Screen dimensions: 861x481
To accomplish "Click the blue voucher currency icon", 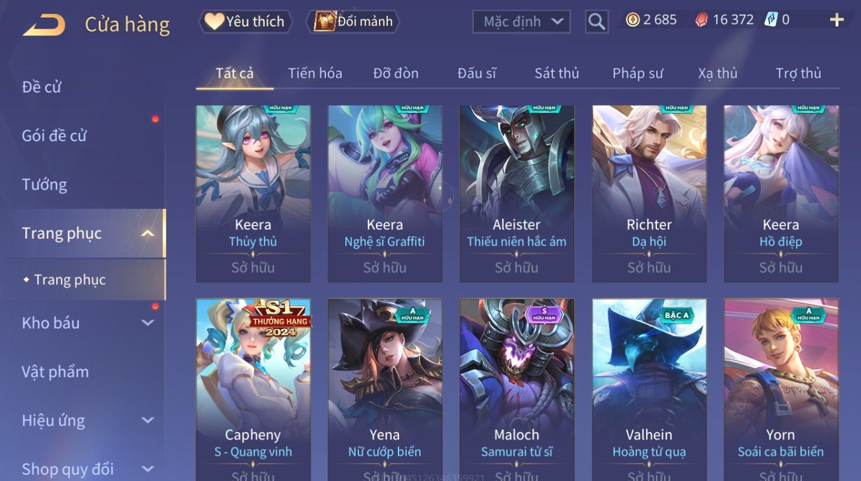I will coord(771,20).
